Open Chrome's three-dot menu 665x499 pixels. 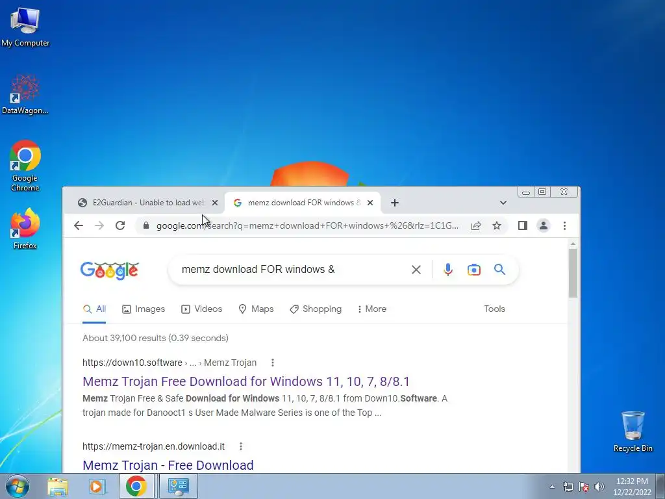[564, 225]
